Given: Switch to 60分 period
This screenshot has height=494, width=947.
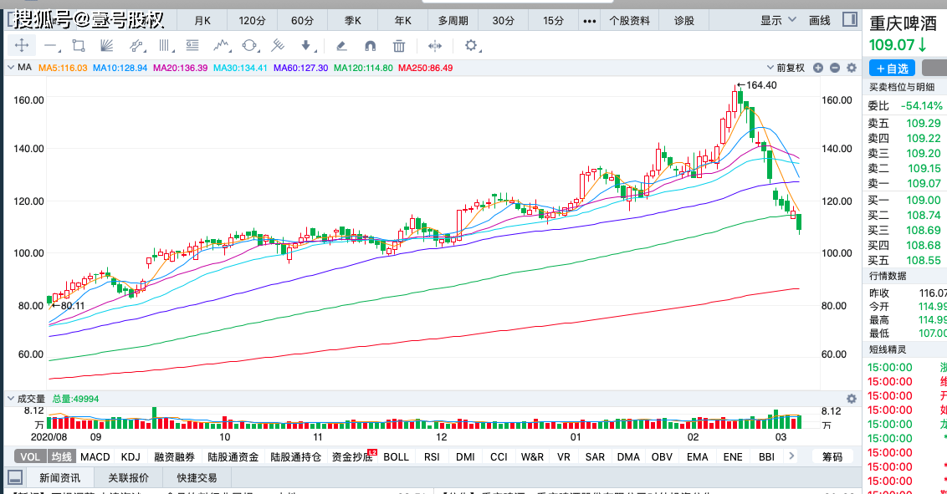Looking at the screenshot, I should (303, 21).
